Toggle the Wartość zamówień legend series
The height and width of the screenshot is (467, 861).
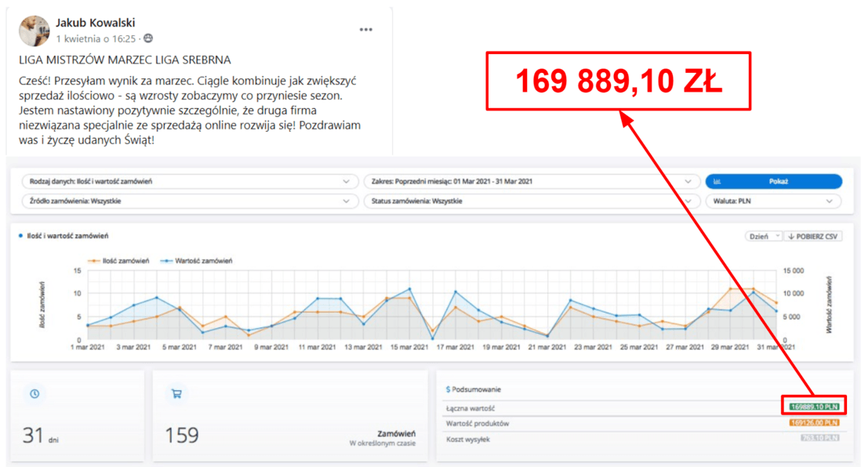coord(196,261)
